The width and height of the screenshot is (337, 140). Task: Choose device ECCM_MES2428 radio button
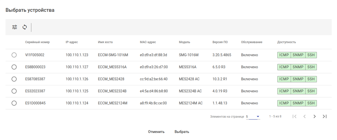click(14, 79)
